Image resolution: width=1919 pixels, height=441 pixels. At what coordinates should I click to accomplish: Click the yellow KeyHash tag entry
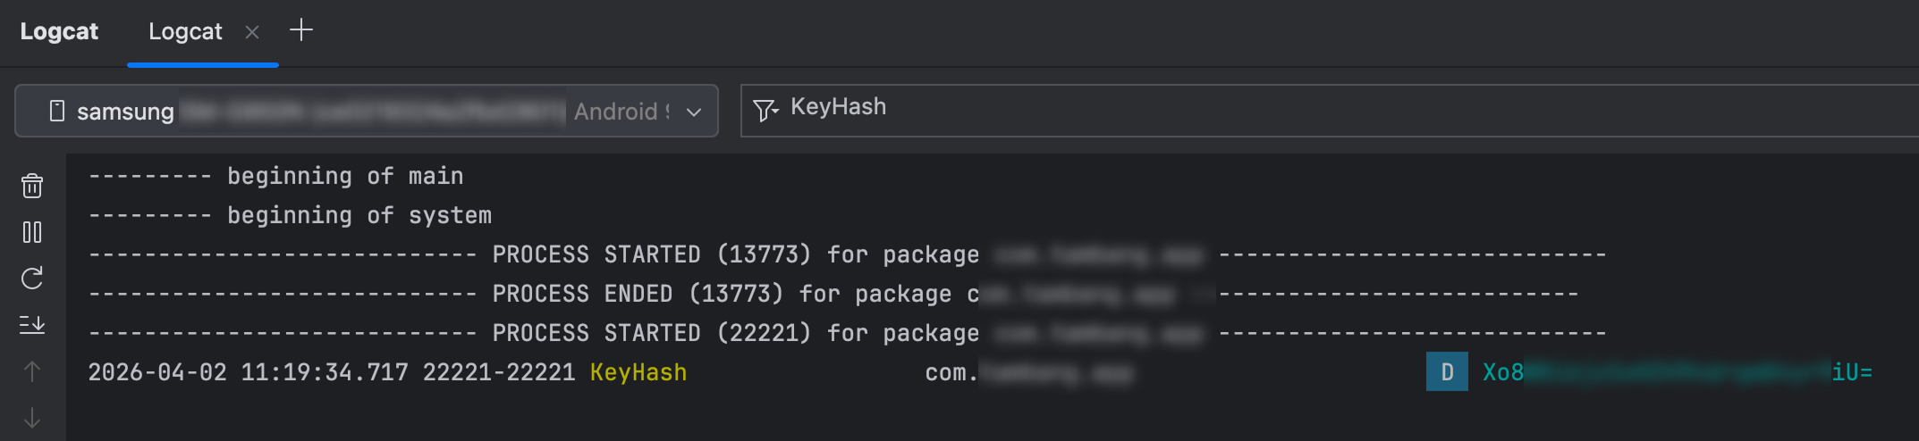tap(638, 372)
